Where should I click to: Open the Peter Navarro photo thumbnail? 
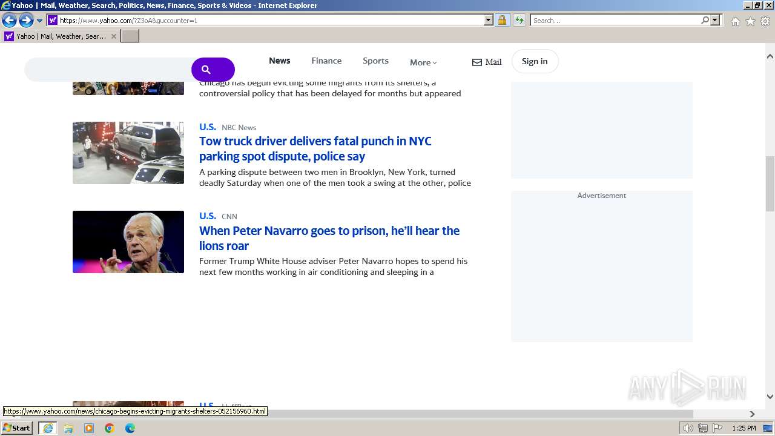(128, 242)
